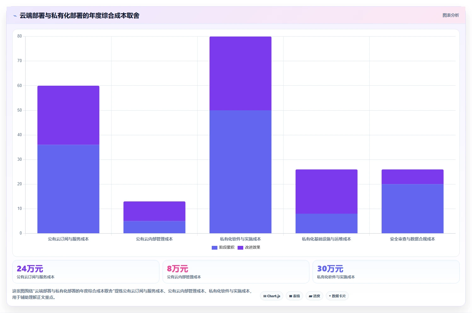Click the x-axis label 公有云内部管理成本
The image size is (472, 313).
click(x=154, y=239)
